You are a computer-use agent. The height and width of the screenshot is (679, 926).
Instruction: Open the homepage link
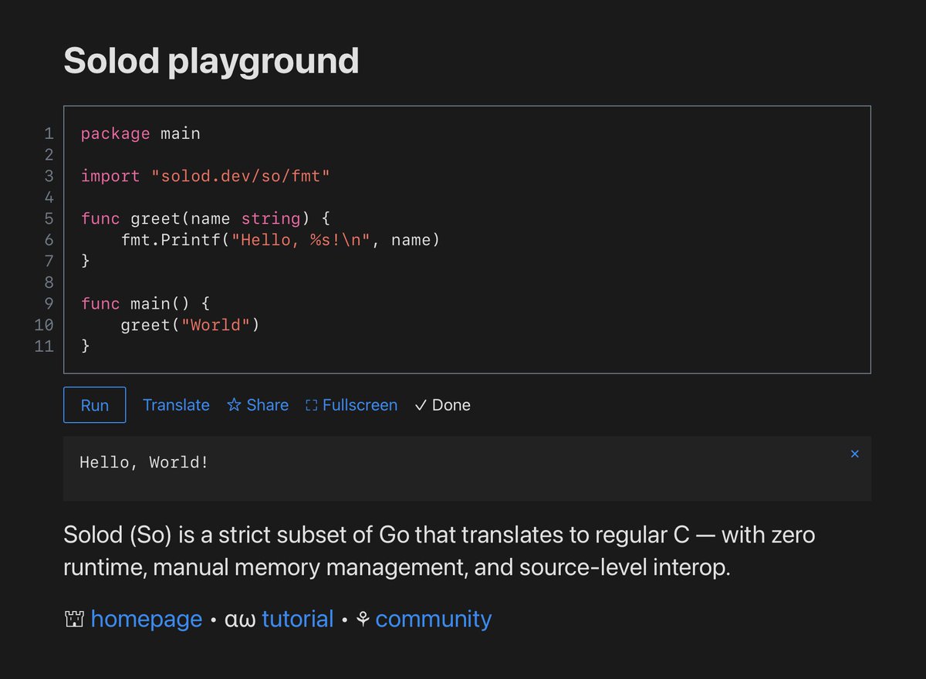pos(146,619)
